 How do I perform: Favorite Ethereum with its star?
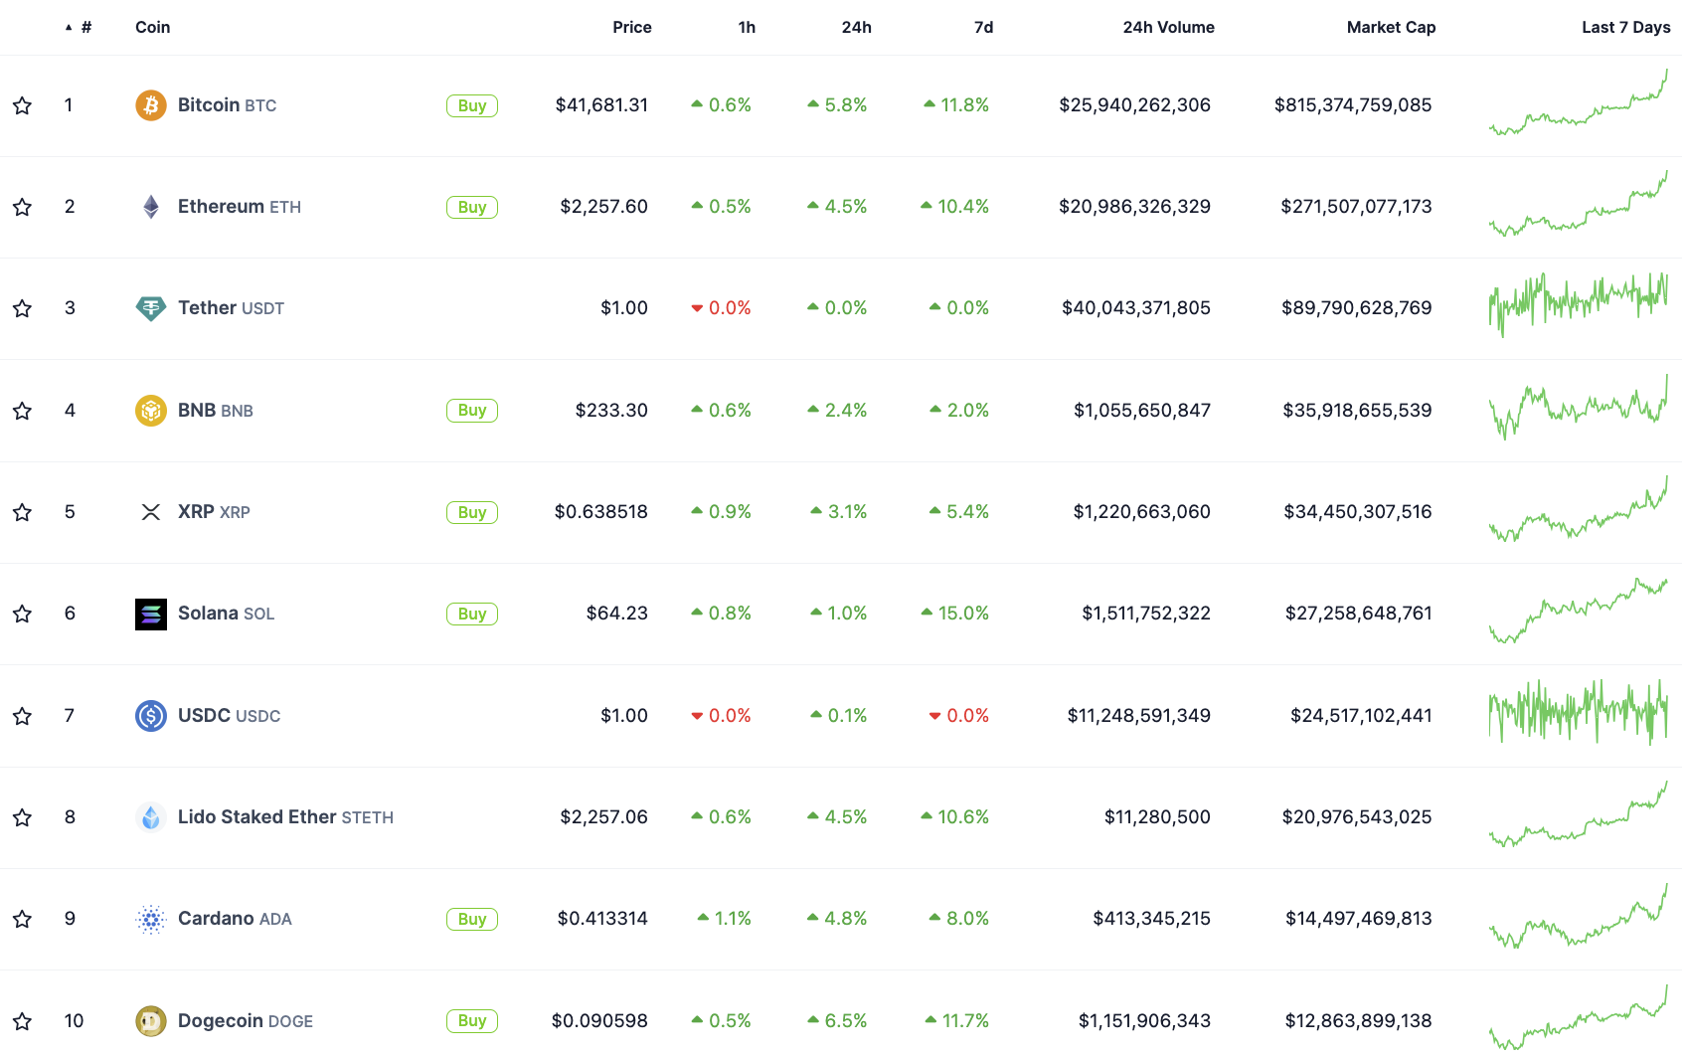coord(22,207)
